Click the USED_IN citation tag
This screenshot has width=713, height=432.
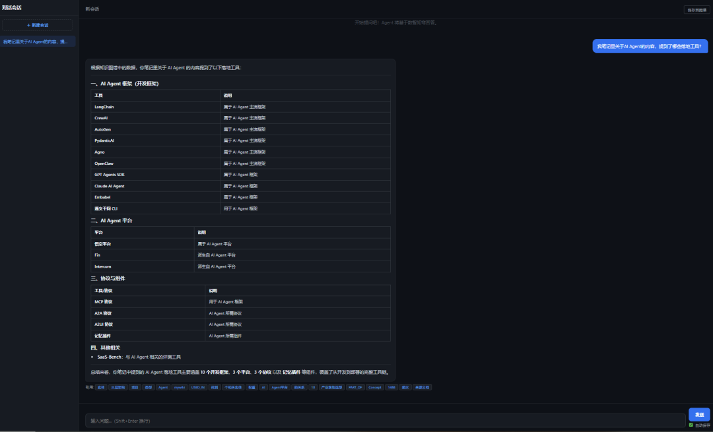tap(198, 388)
